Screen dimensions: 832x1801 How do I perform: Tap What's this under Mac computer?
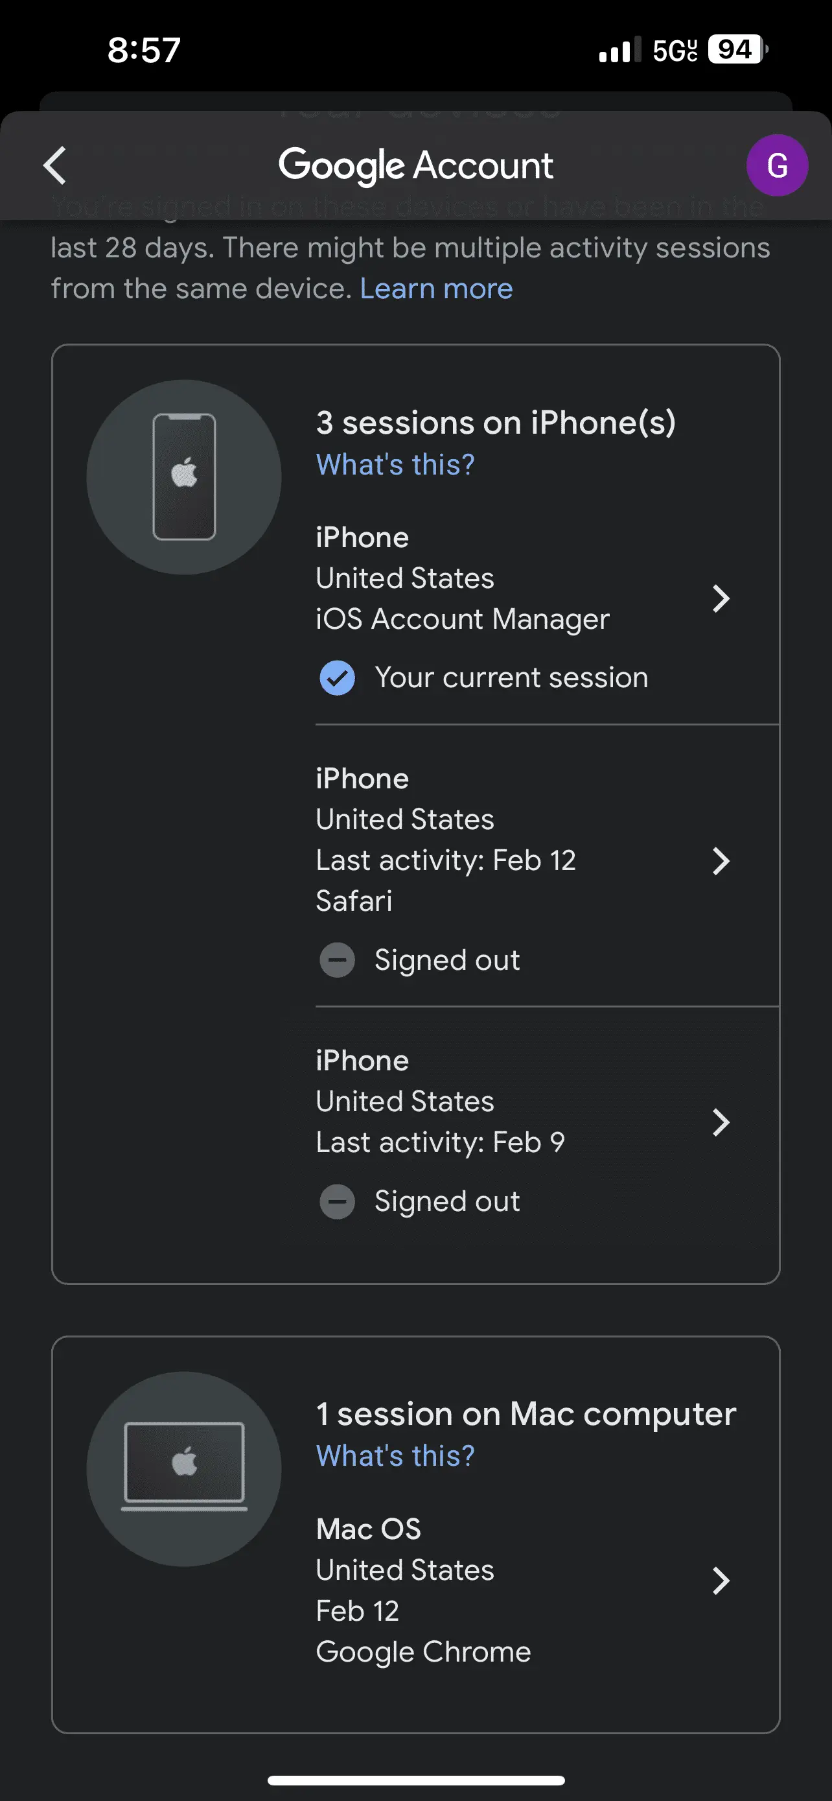point(395,1456)
